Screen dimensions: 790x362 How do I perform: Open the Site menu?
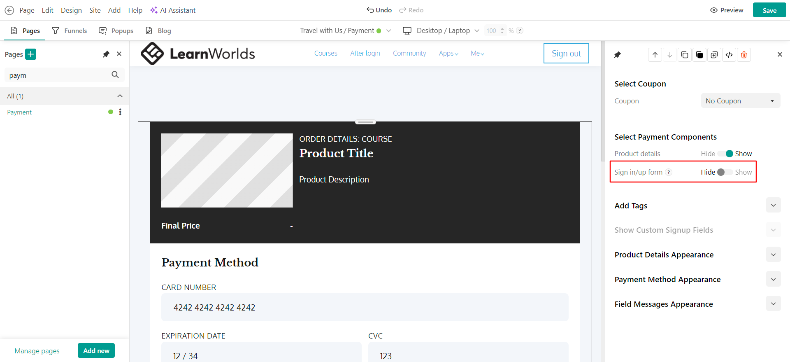[95, 10]
